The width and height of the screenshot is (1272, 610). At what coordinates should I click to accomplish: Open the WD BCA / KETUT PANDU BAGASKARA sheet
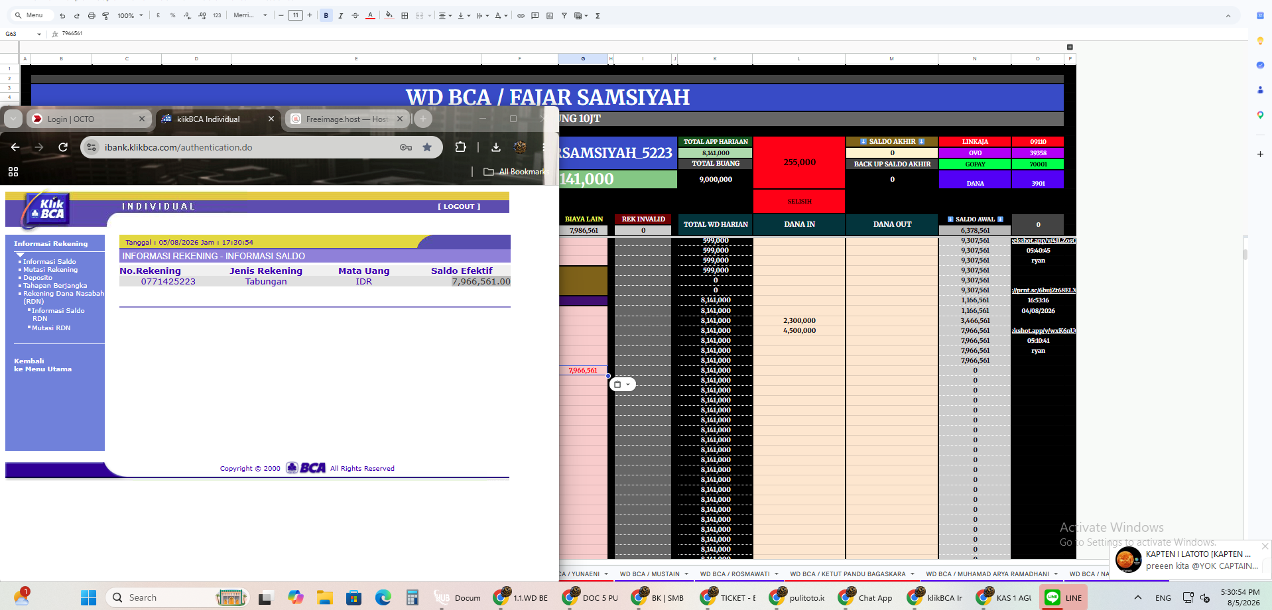tap(848, 574)
